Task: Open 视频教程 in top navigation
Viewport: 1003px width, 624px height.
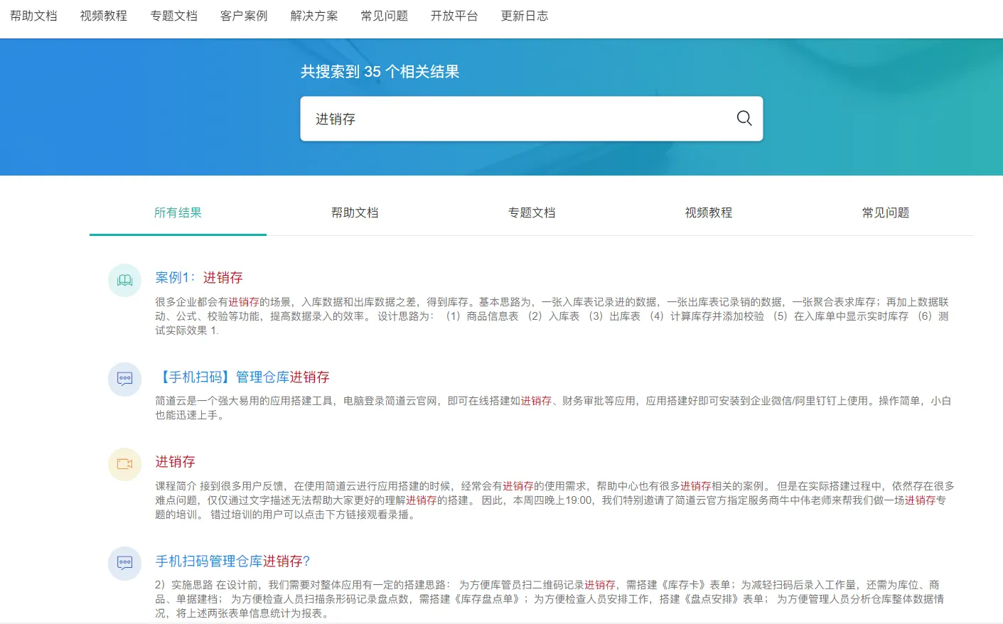Action: pyautogui.click(x=104, y=16)
